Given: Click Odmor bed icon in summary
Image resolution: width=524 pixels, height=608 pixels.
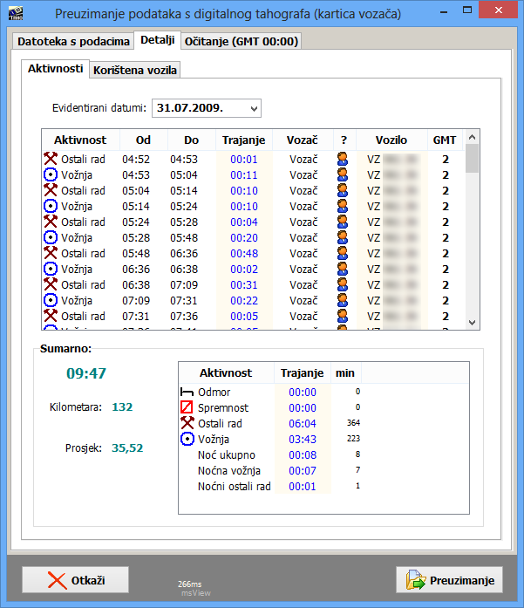Looking at the screenshot, I should [x=187, y=392].
